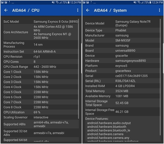The image size is (164, 144).
Task: Tap first gallery notification icon, right phone
Action: 84,2
